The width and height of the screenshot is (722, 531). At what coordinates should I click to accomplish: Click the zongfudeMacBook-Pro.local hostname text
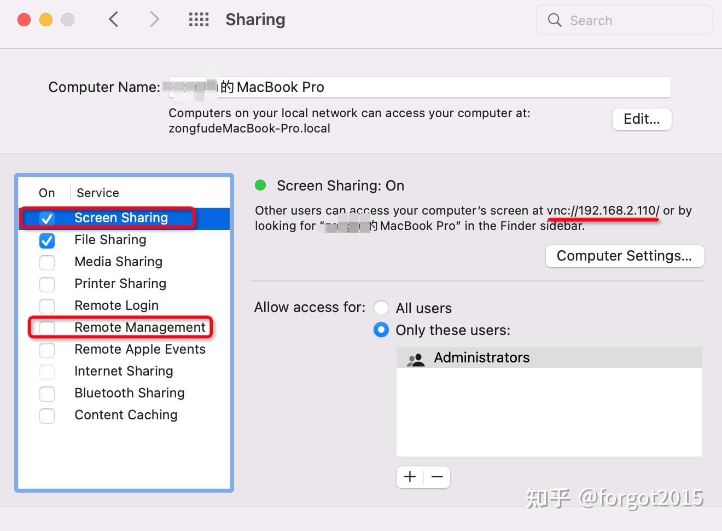click(249, 129)
